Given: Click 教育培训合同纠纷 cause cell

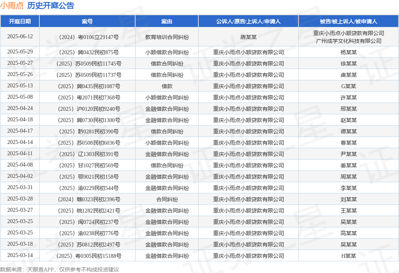Looking at the screenshot, I should coord(167,37).
